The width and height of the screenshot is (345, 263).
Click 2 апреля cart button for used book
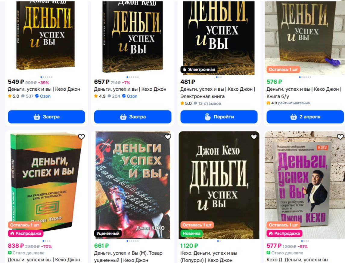pyautogui.click(x=305, y=117)
